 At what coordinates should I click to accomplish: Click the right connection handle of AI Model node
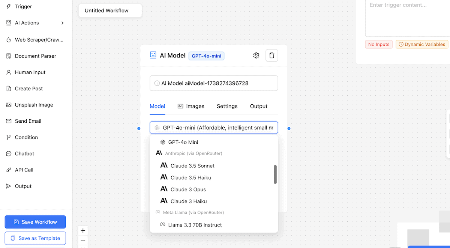coord(289,129)
